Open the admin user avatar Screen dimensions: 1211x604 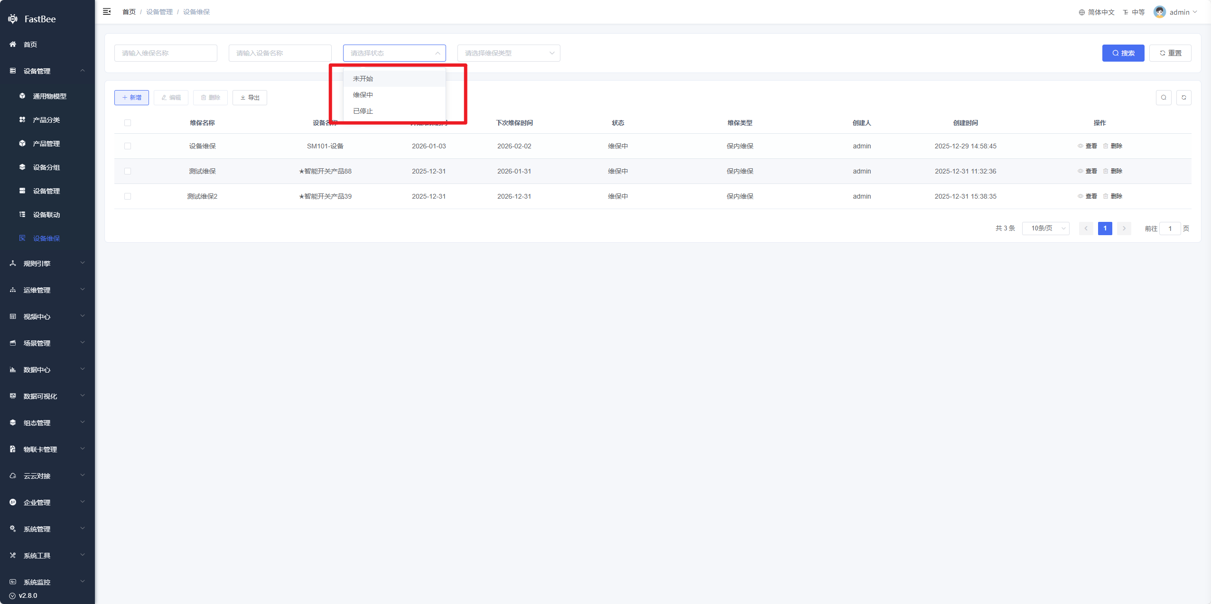point(1159,12)
